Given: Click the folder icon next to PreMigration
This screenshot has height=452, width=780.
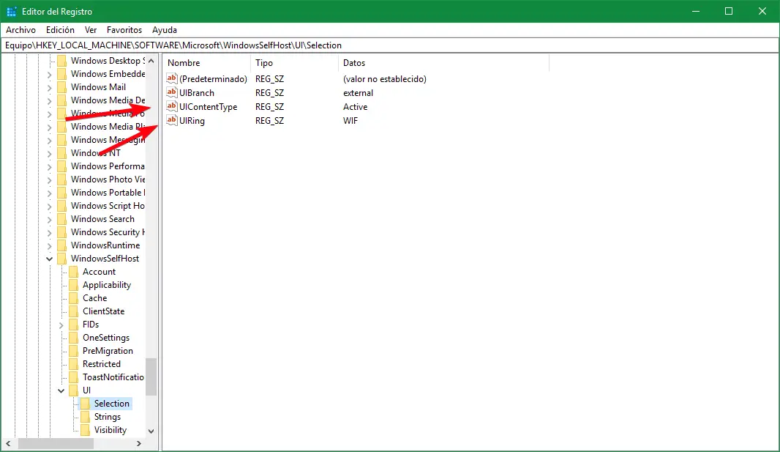Looking at the screenshot, I should [74, 351].
